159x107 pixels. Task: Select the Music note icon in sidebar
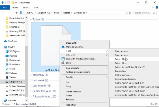(7, 69)
